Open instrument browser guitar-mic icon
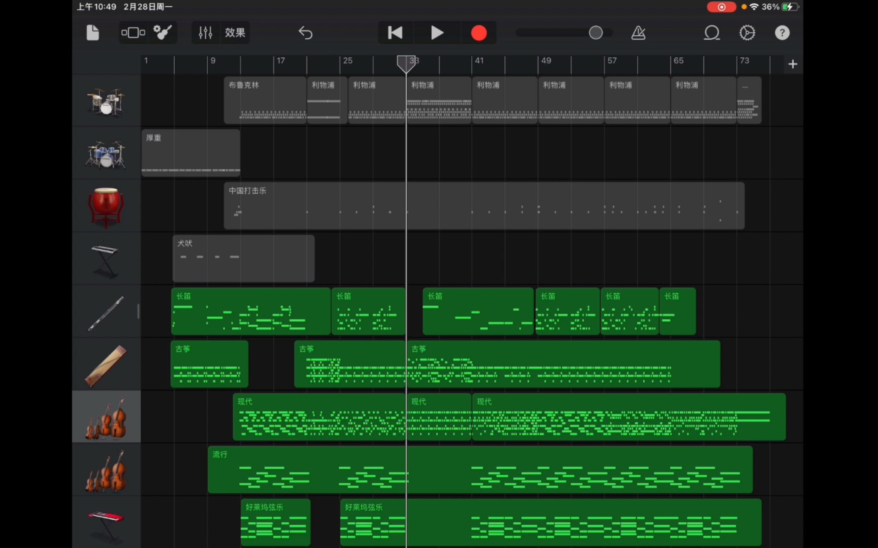878x548 pixels. pos(163,33)
